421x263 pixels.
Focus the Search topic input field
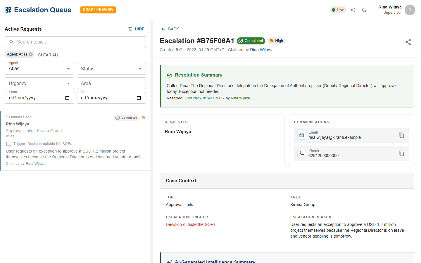point(75,42)
